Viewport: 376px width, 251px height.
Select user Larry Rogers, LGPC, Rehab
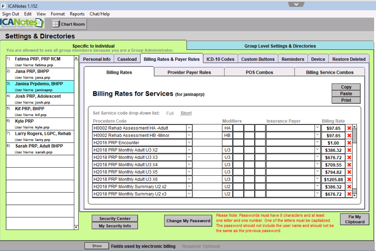click(43, 134)
